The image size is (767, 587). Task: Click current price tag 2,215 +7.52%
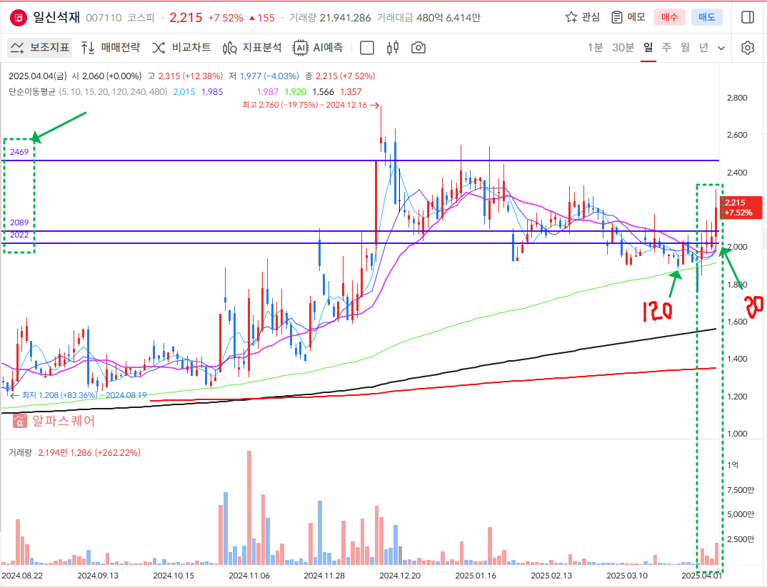point(741,207)
